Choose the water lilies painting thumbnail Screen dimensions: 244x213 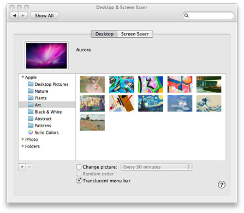(180, 103)
